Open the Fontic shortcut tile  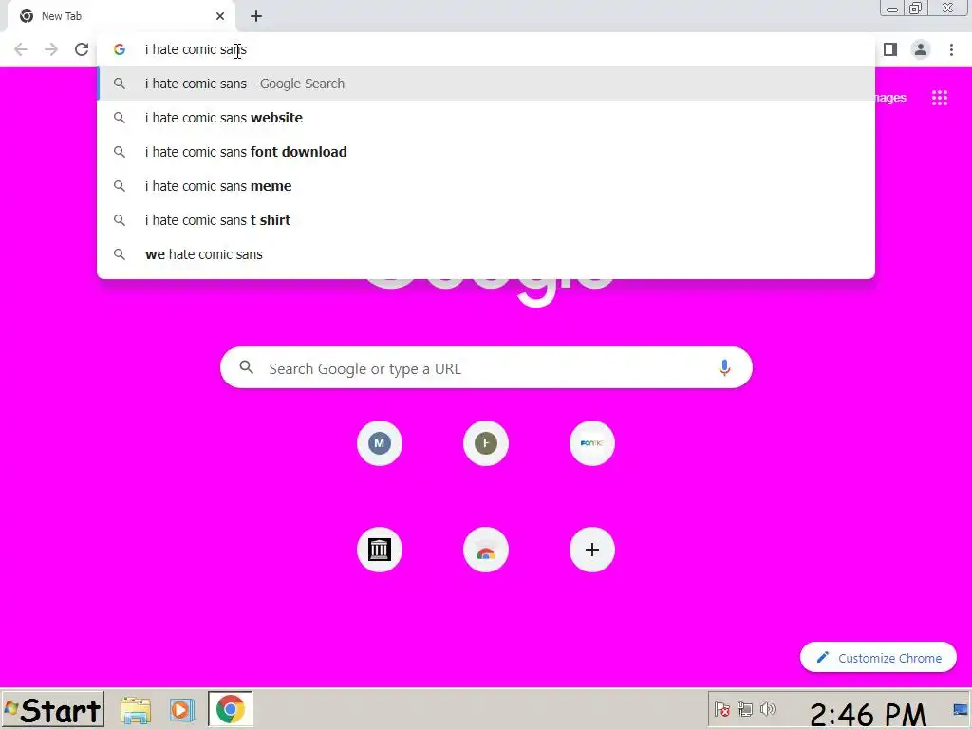[x=592, y=443]
